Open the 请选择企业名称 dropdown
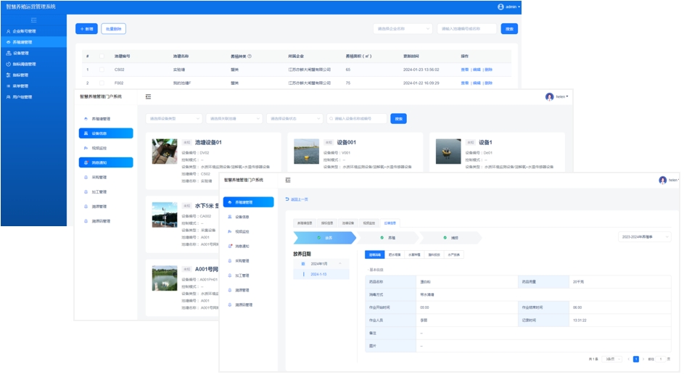 402,29
